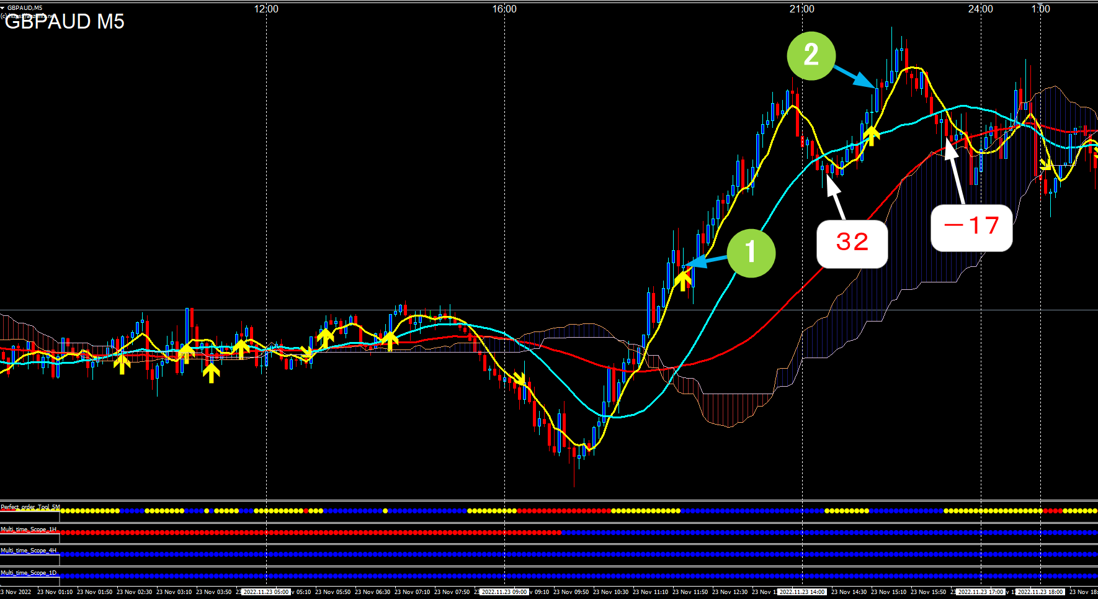The image size is (1098, 599).
Task: Click the 23 Nov 10:30 axis label
Action: pyautogui.click(x=610, y=592)
